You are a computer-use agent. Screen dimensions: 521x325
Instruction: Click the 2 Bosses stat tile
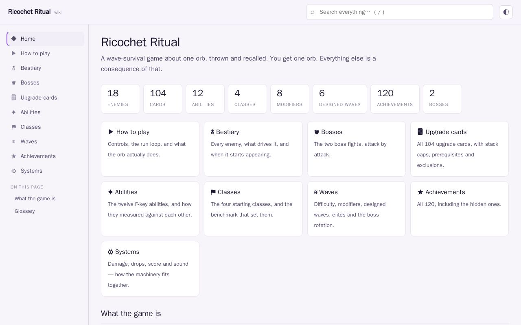point(442,99)
